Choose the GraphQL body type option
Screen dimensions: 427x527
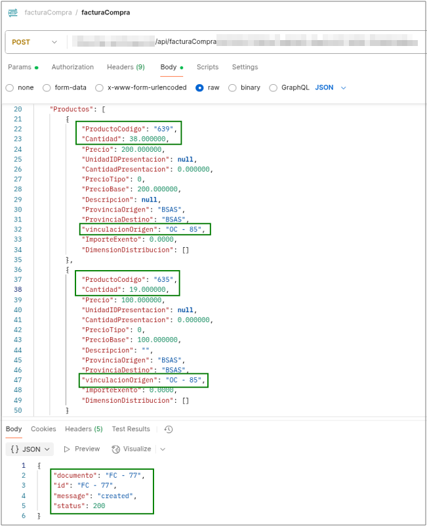coord(273,87)
